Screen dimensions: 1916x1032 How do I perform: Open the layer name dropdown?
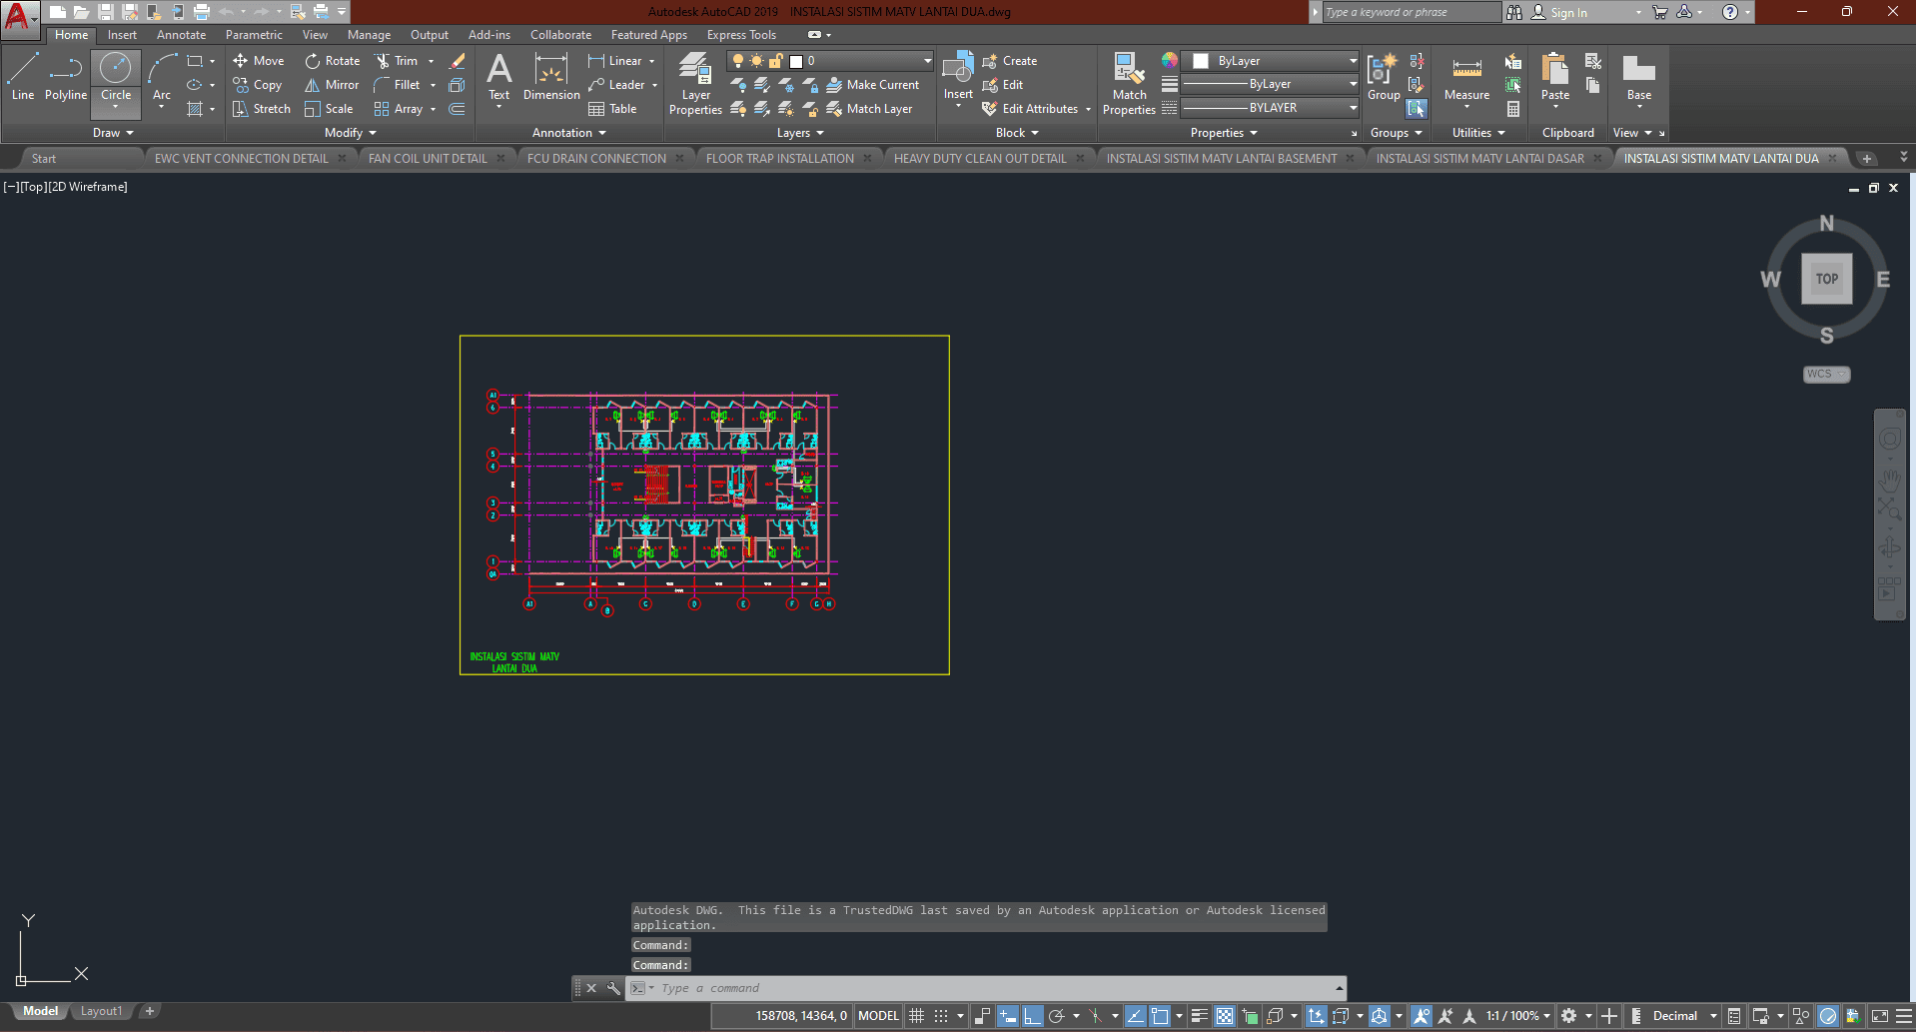pyautogui.click(x=927, y=61)
